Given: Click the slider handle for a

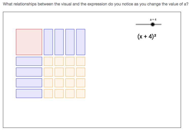Looking at the screenshot, I should click(x=152, y=25).
